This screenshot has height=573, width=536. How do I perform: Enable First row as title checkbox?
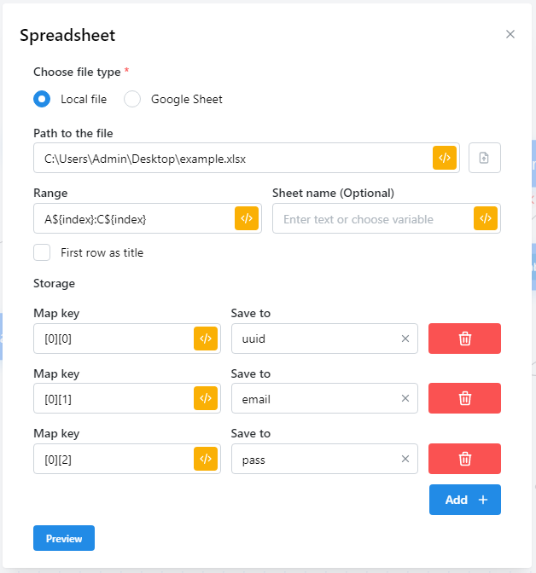click(x=42, y=252)
